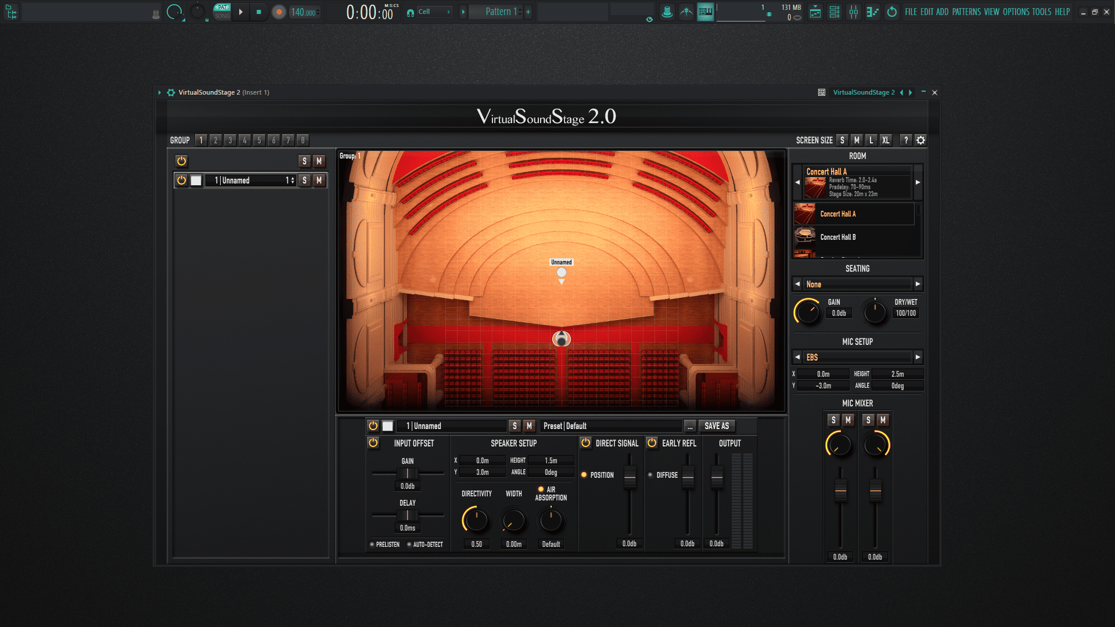
Task: Open the Cell snap dropdown
Action: (433, 12)
